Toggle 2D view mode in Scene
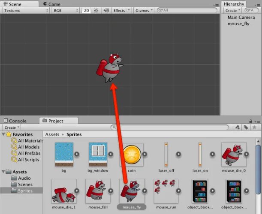Viewport: 262px width, 214px height. (86, 11)
